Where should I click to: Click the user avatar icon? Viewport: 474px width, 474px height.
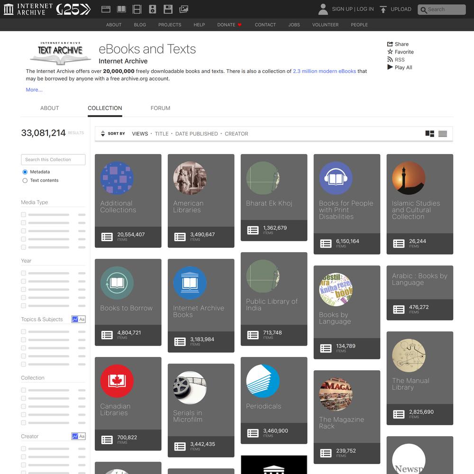pyautogui.click(x=323, y=9)
